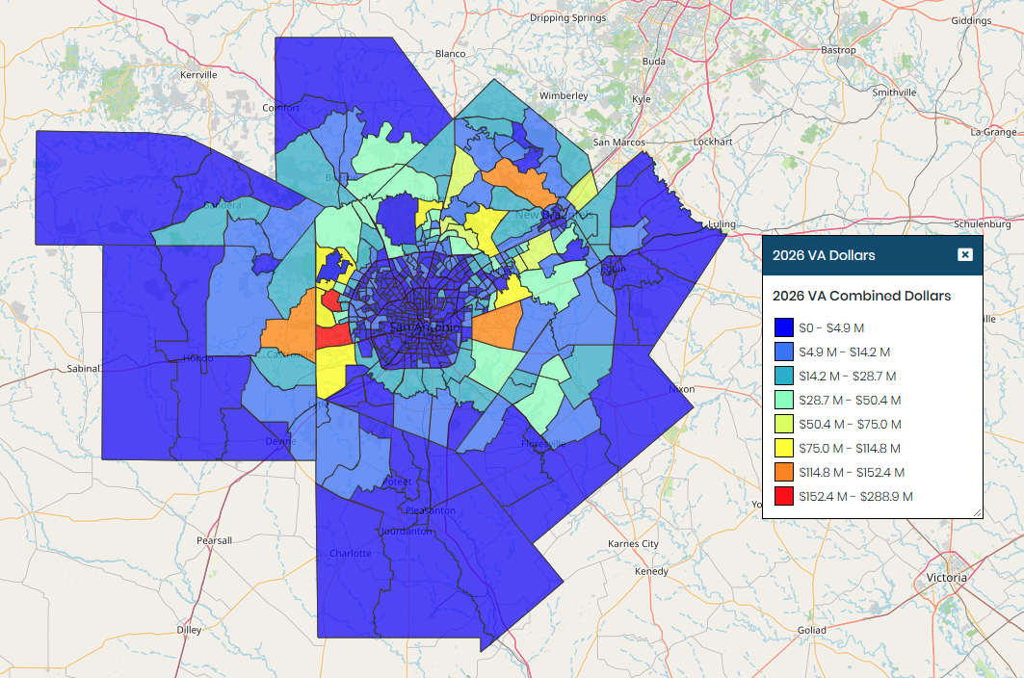Select the $14.2 M – $28.7 M teal swatch
1024x678 pixels.
pyautogui.click(x=784, y=377)
